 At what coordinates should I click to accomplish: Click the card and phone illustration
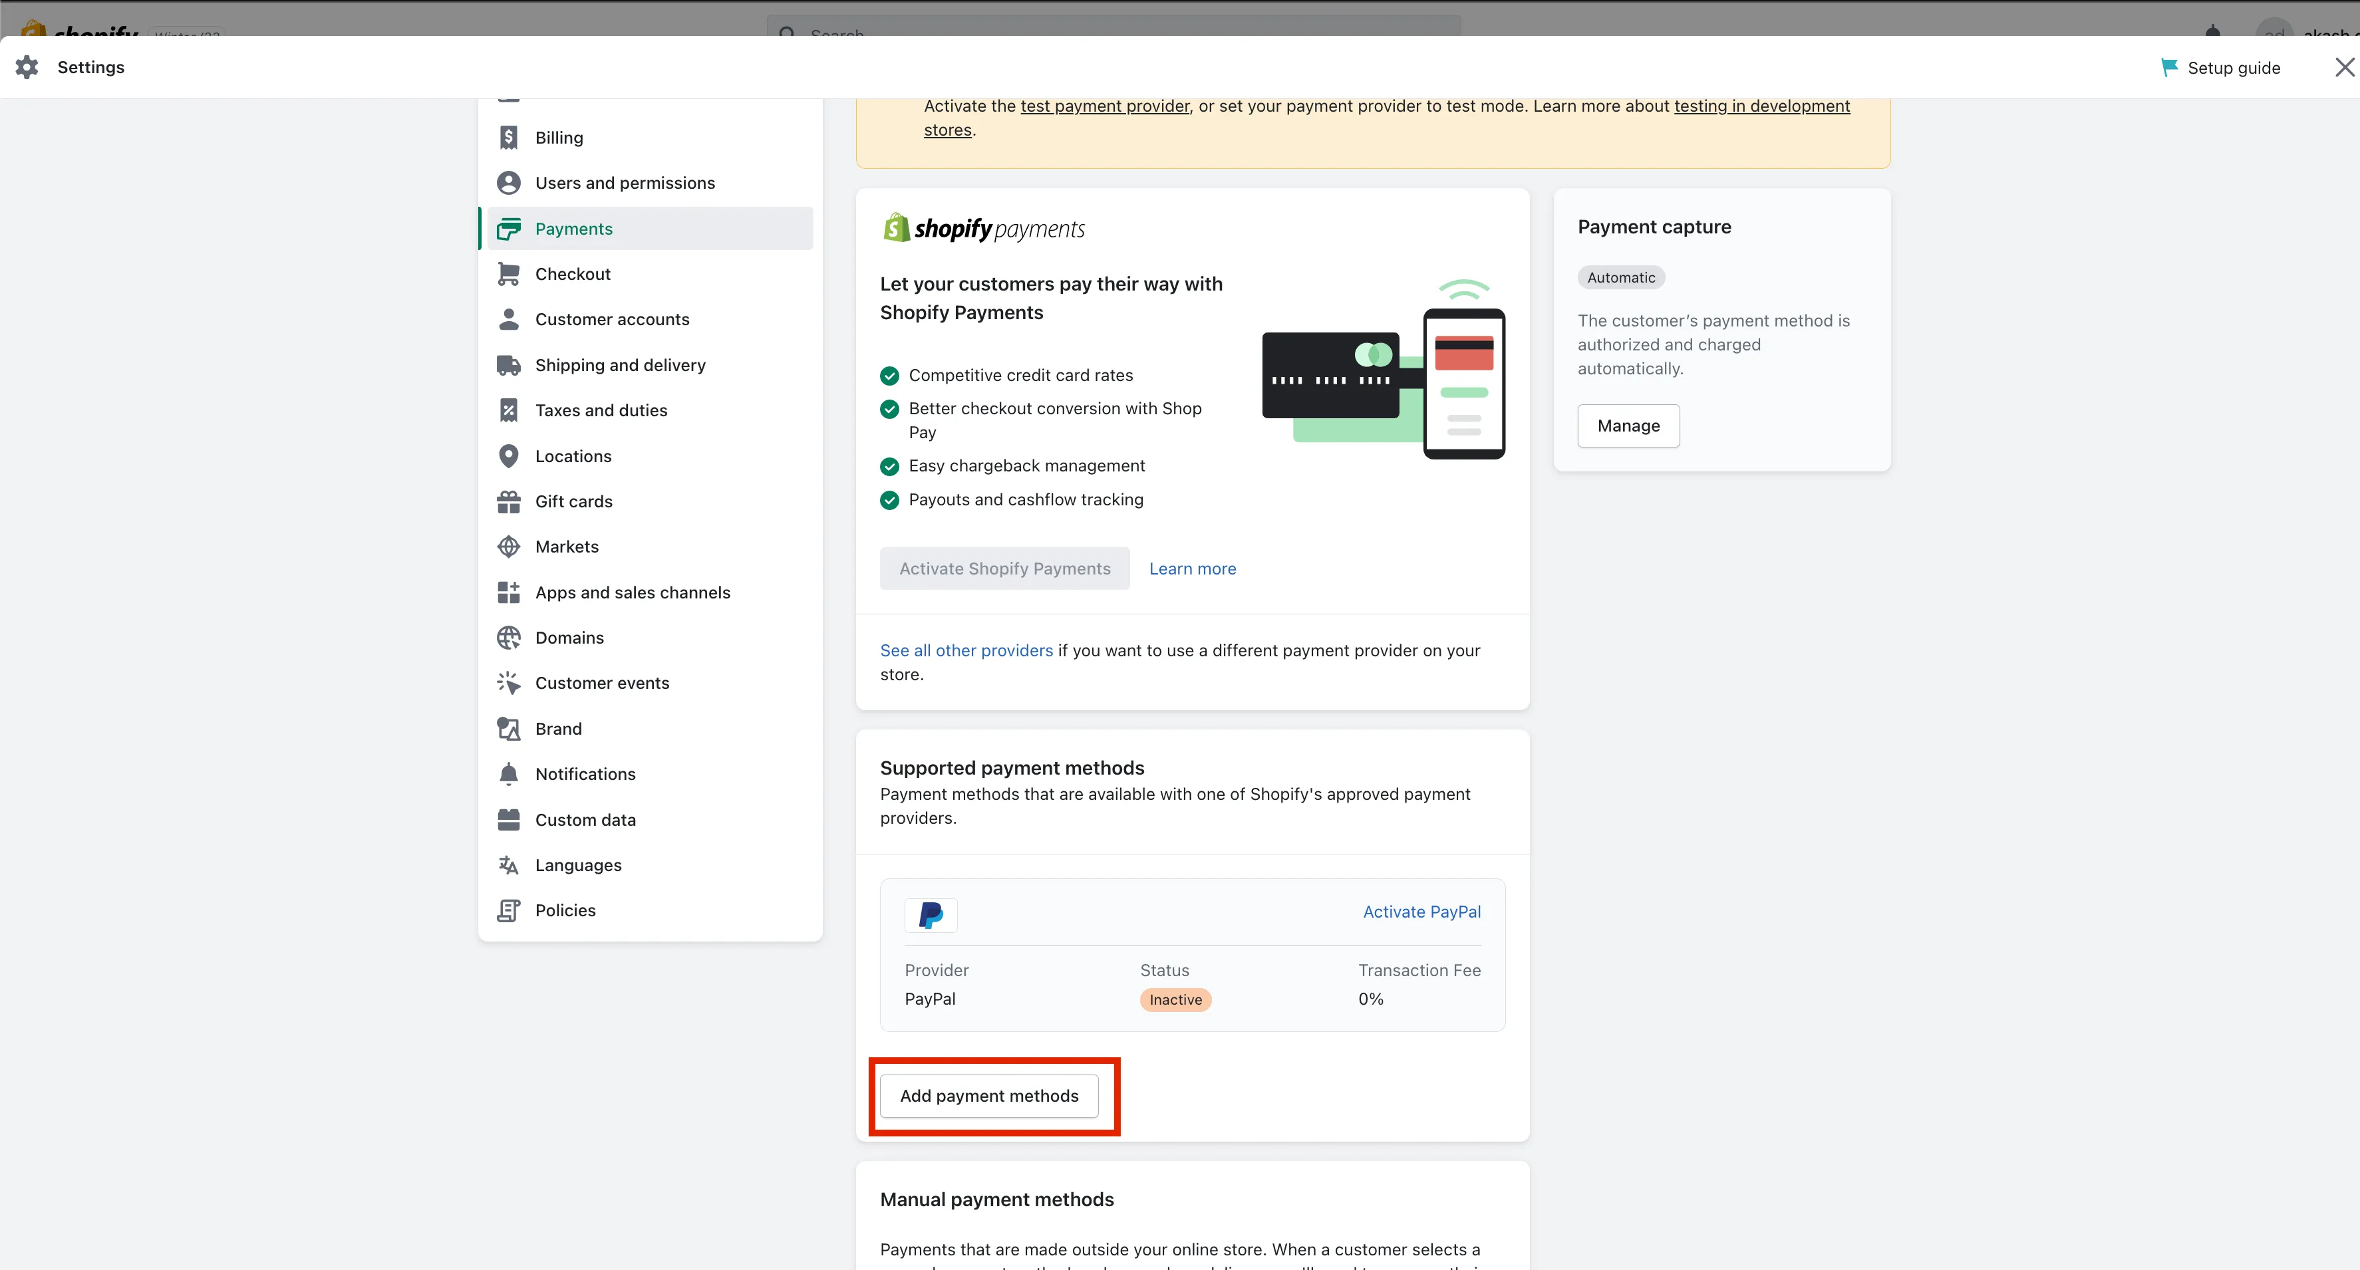(1384, 369)
